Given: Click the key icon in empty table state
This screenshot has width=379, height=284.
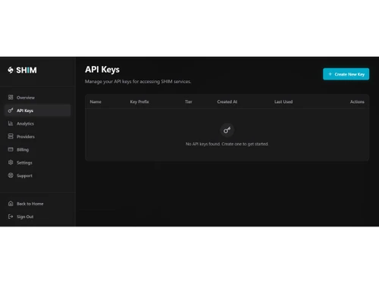Looking at the screenshot, I should pyautogui.click(x=227, y=130).
